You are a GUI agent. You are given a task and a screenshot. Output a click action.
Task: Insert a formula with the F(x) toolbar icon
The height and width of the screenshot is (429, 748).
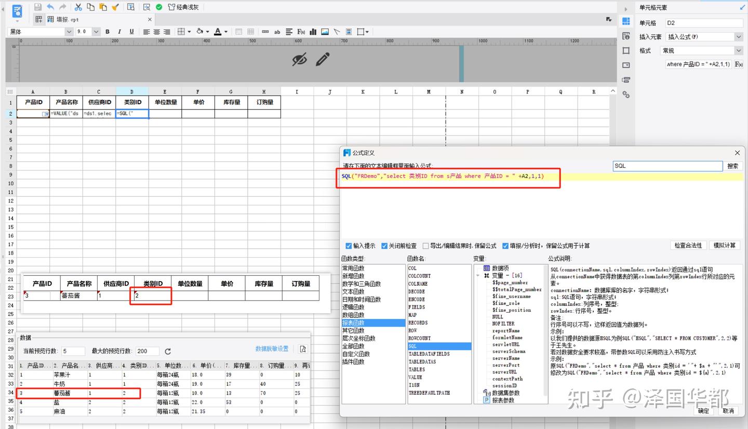301,32
